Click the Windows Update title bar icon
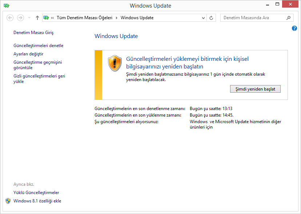 pyautogui.click(x=6, y=5)
